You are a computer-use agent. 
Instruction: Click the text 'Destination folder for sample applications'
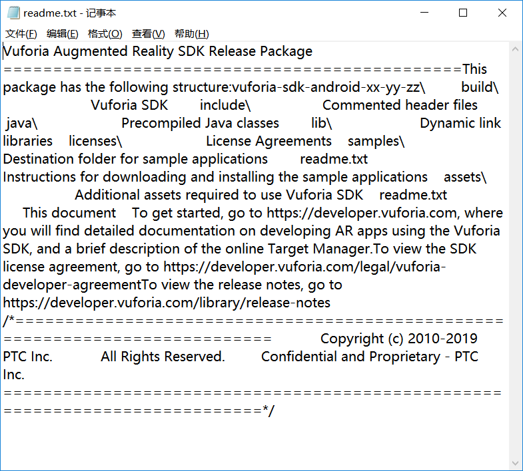coord(135,159)
